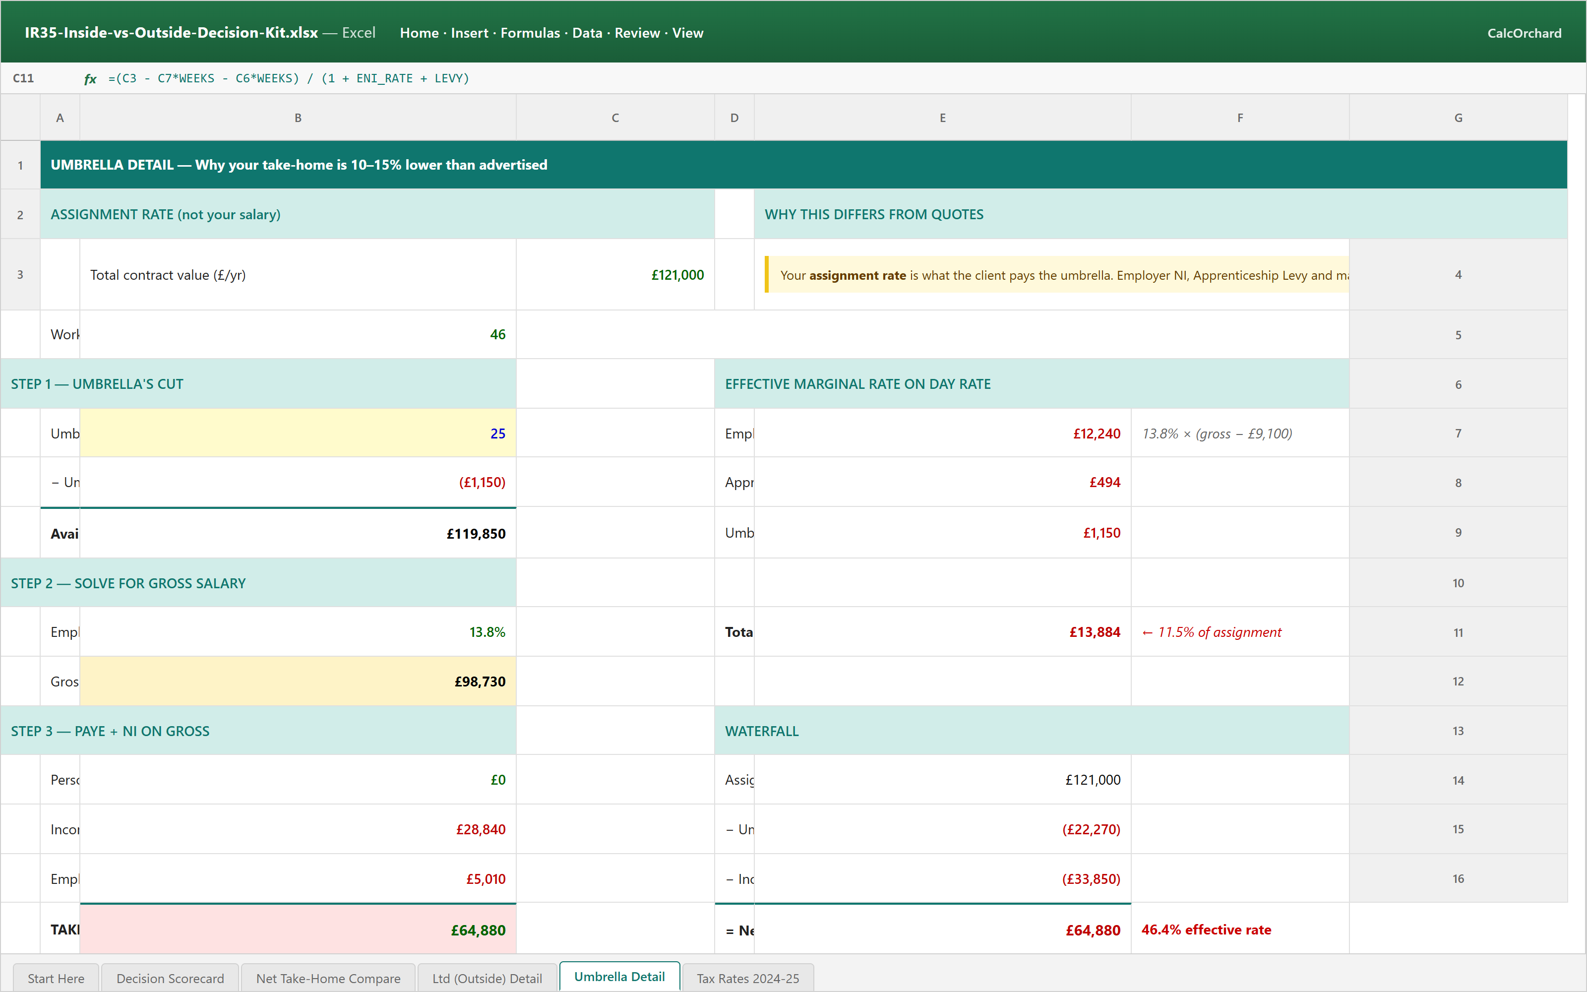Image resolution: width=1587 pixels, height=992 pixels.
Task: Click the Umbrella Detail sheet tab
Action: pyautogui.click(x=619, y=976)
